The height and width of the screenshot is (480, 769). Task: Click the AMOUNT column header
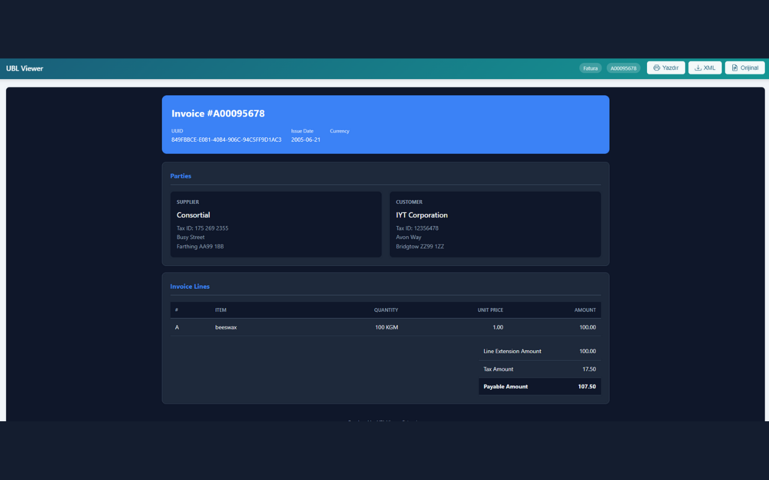(585, 310)
